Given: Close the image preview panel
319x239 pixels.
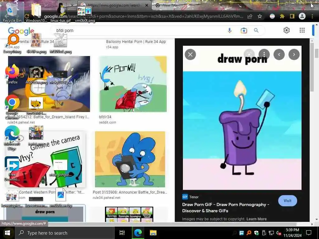Looking at the screenshot, I should [190, 54].
